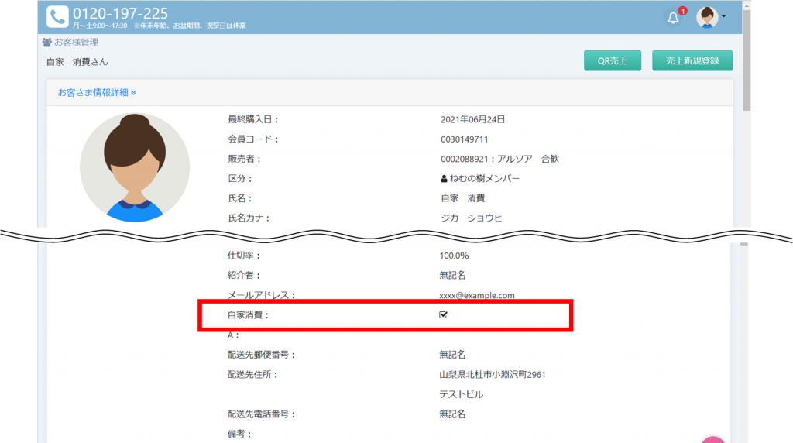The height and width of the screenshot is (443, 793).
Task: Click the user avatar in top bar
Action: (x=706, y=17)
